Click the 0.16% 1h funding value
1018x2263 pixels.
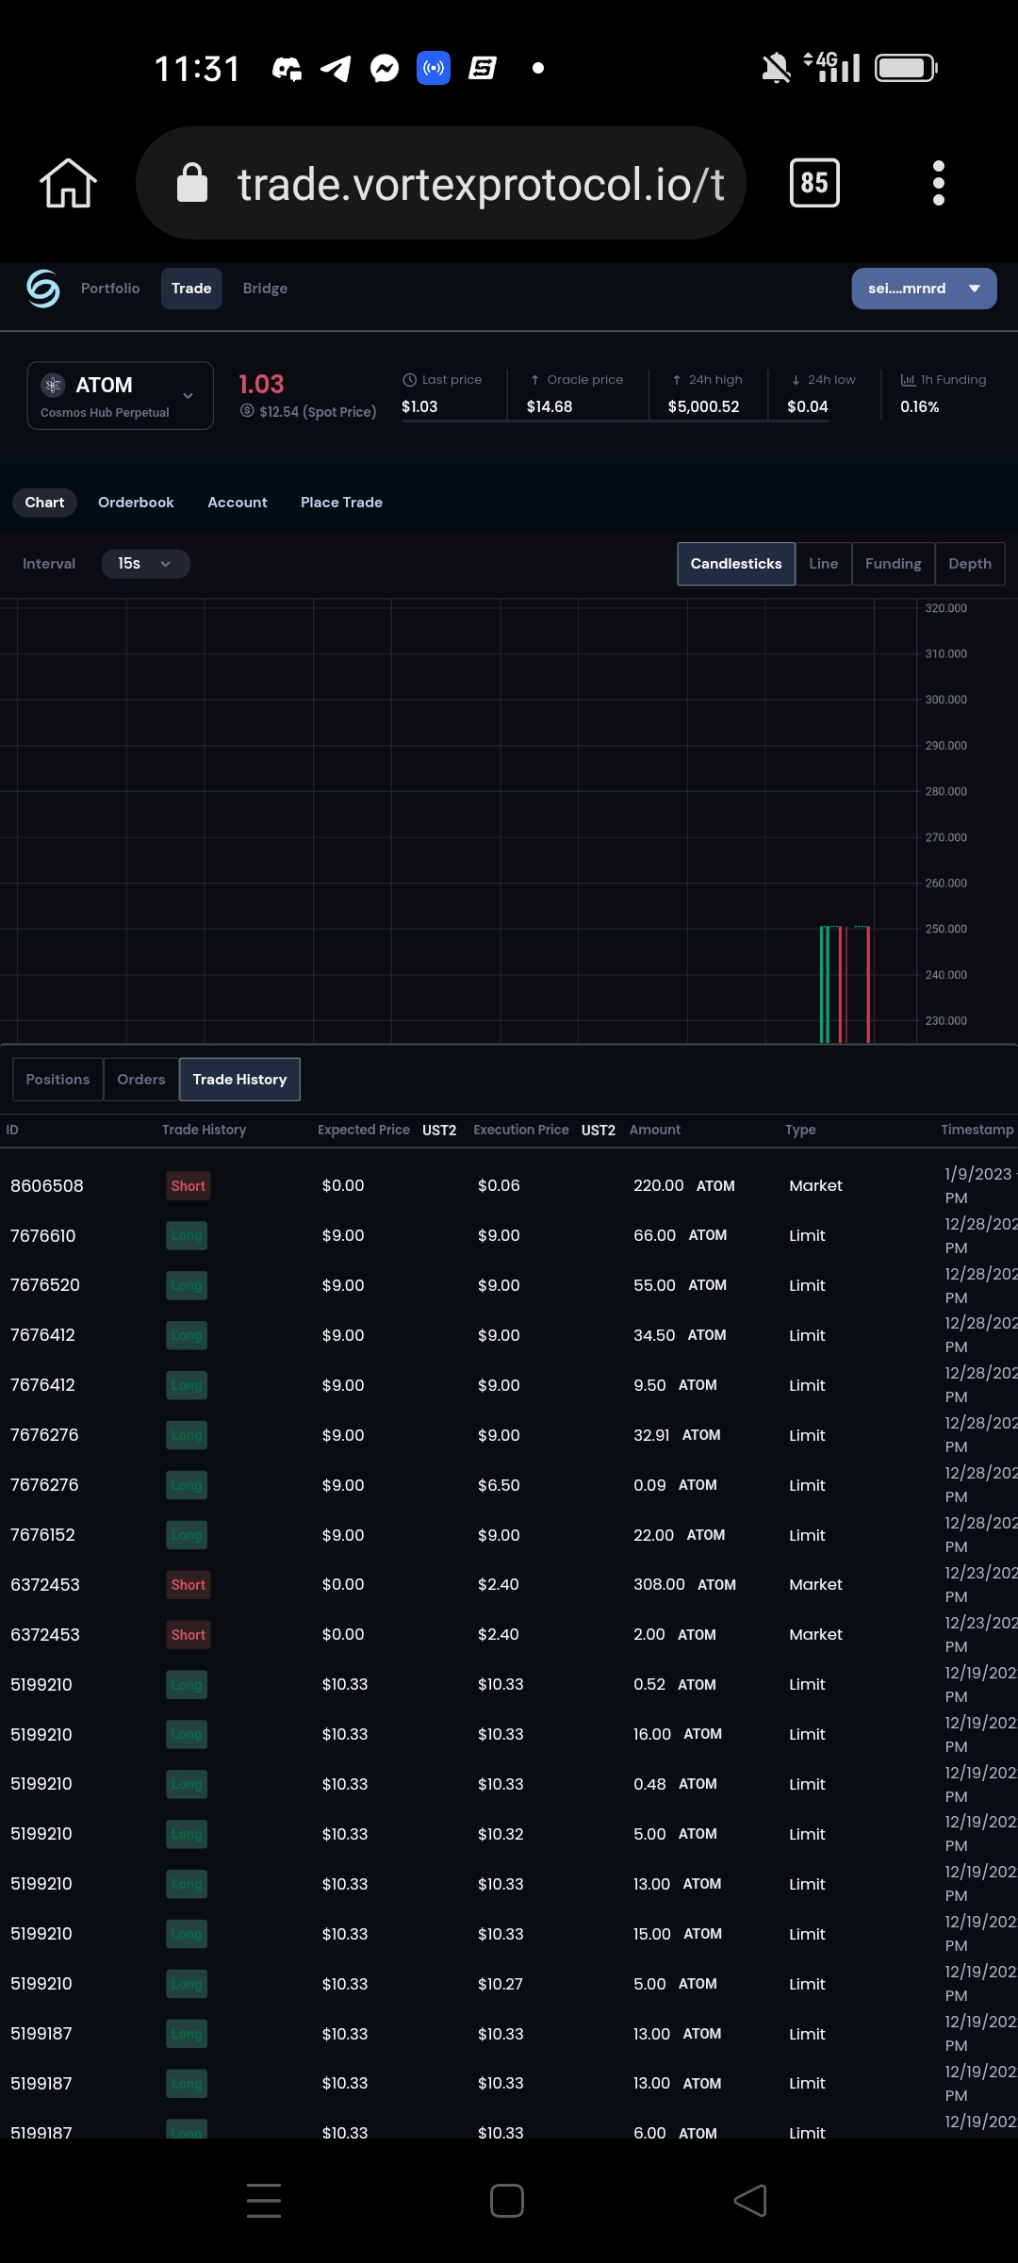pos(919,406)
